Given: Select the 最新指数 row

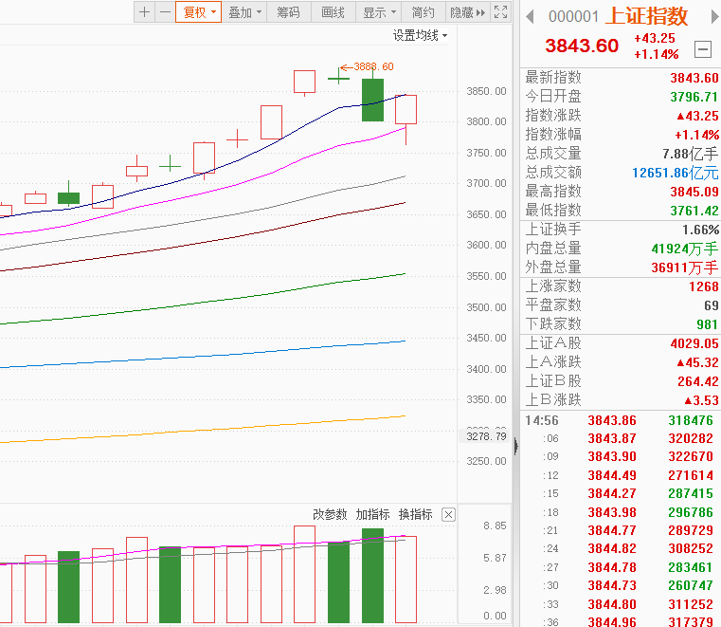Looking at the screenshot, I should pos(622,78).
